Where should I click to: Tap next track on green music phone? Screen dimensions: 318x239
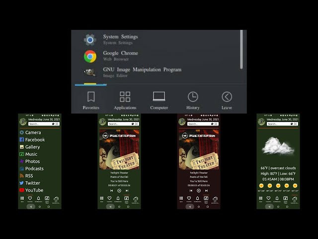(127, 191)
